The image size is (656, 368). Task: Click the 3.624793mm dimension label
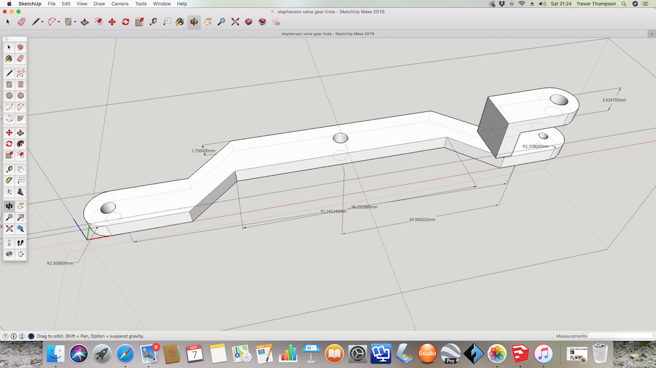(x=614, y=100)
